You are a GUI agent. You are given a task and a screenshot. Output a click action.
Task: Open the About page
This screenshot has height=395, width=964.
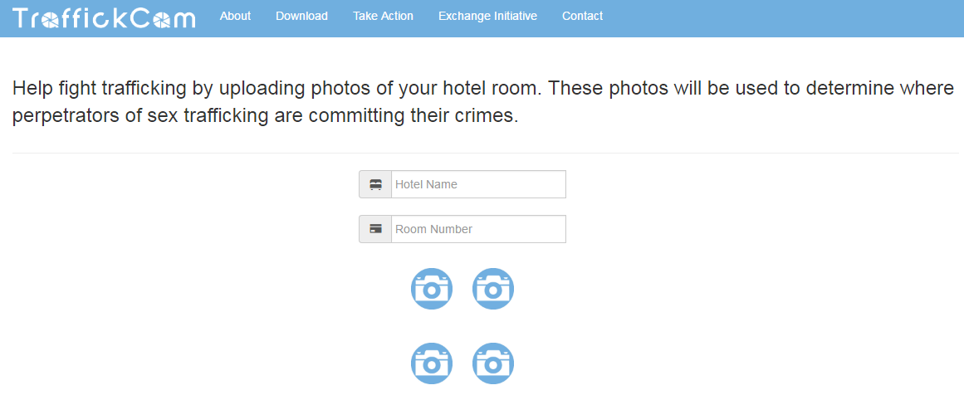point(235,16)
